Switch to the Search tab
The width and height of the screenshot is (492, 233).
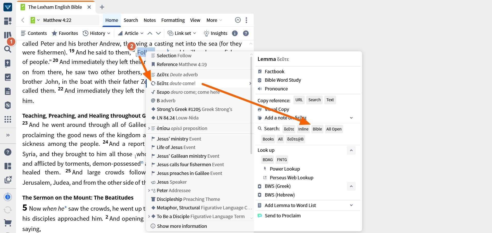point(131,20)
